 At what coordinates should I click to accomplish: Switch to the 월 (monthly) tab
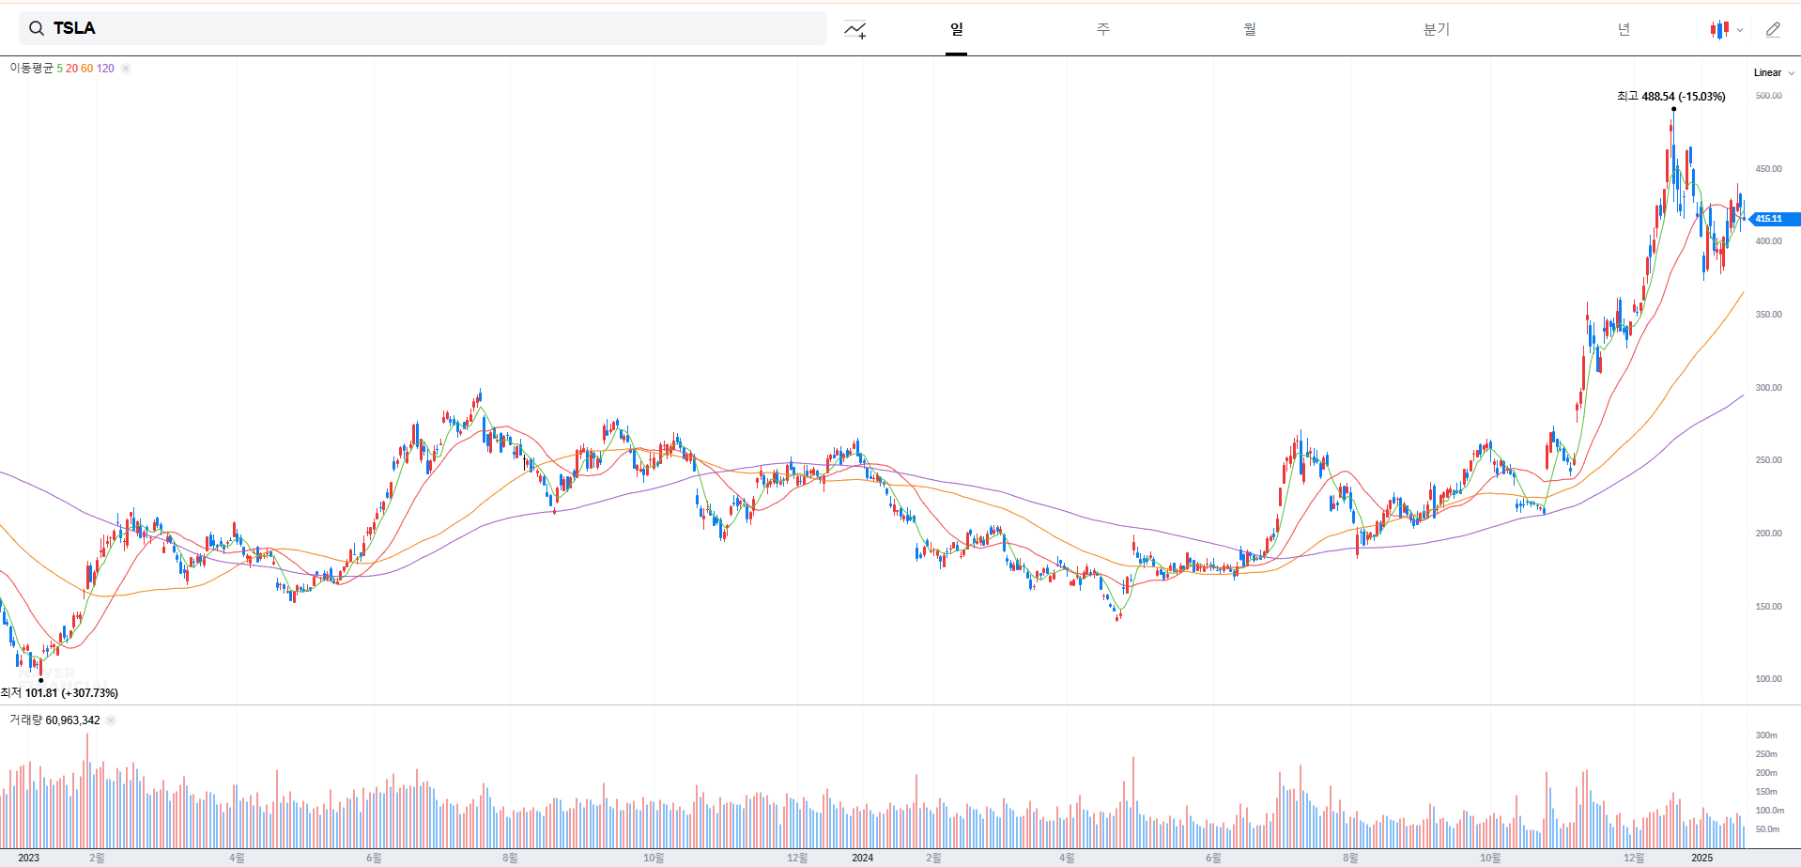[1250, 29]
